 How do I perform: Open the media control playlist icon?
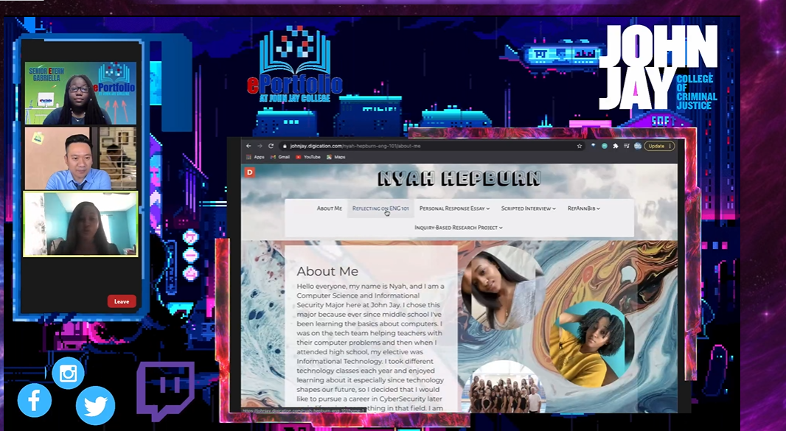[626, 147]
